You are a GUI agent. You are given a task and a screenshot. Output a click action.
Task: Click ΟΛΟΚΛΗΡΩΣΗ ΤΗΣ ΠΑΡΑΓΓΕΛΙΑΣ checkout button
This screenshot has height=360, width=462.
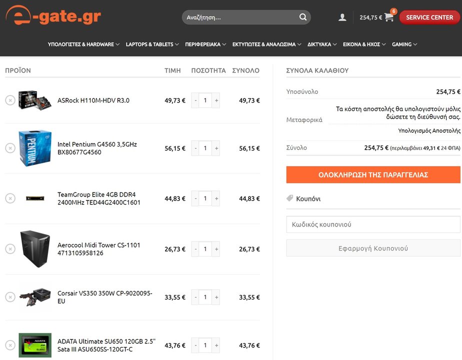(373, 174)
